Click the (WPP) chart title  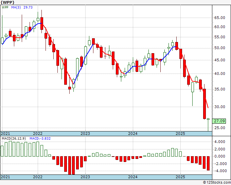(x=8, y=2)
